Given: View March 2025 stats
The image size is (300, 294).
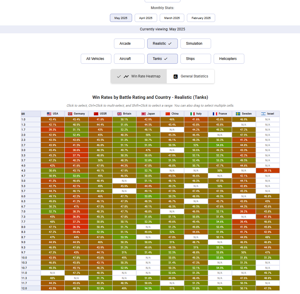Looking at the screenshot, I should [x=172, y=18].
